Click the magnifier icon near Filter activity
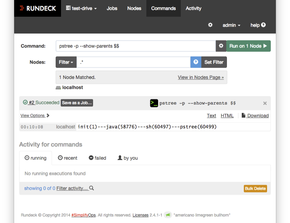 (x=91, y=188)
